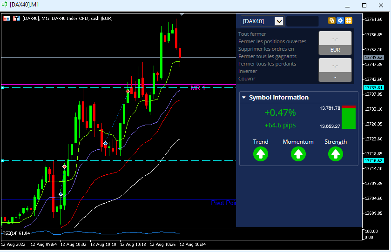This screenshot has width=391, height=252.
Task: Click the +64.6 pips value
Action: coord(280,125)
